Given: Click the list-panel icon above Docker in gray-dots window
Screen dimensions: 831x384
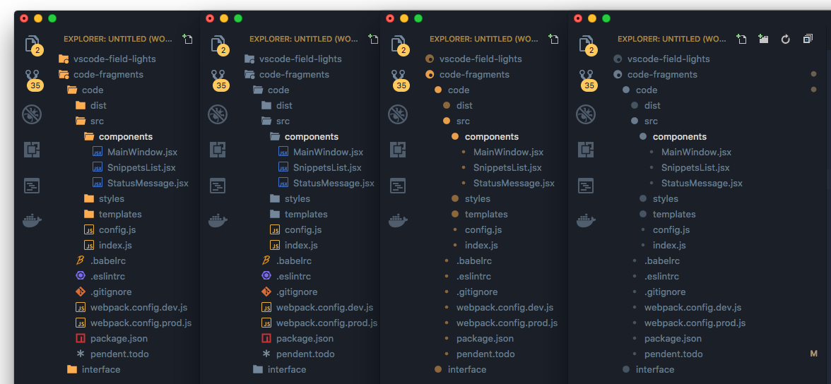Looking at the screenshot, I should 587,186.
